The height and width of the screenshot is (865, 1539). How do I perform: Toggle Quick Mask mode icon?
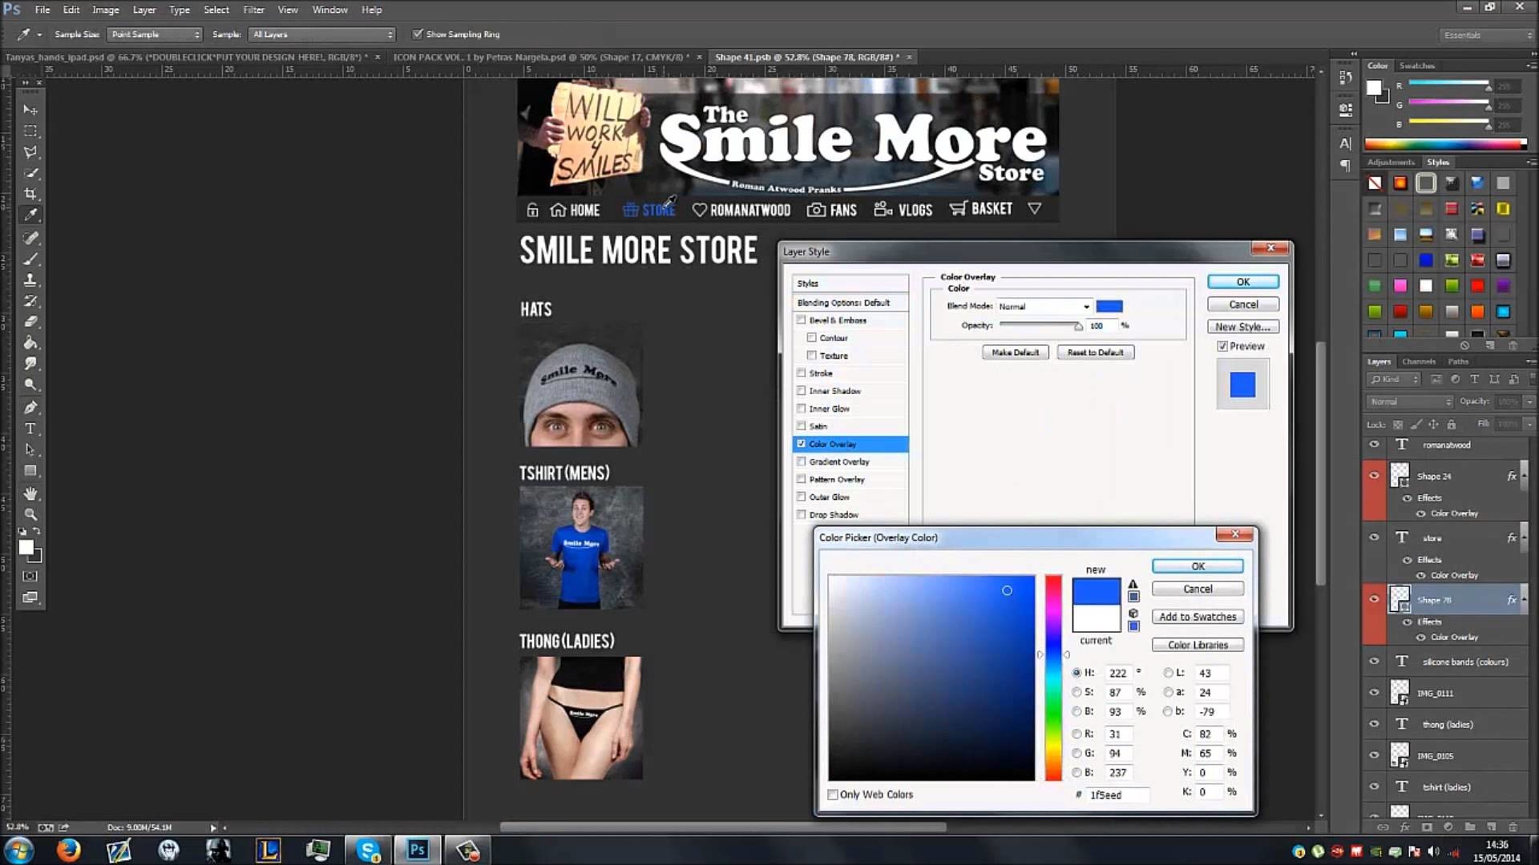tap(30, 576)
